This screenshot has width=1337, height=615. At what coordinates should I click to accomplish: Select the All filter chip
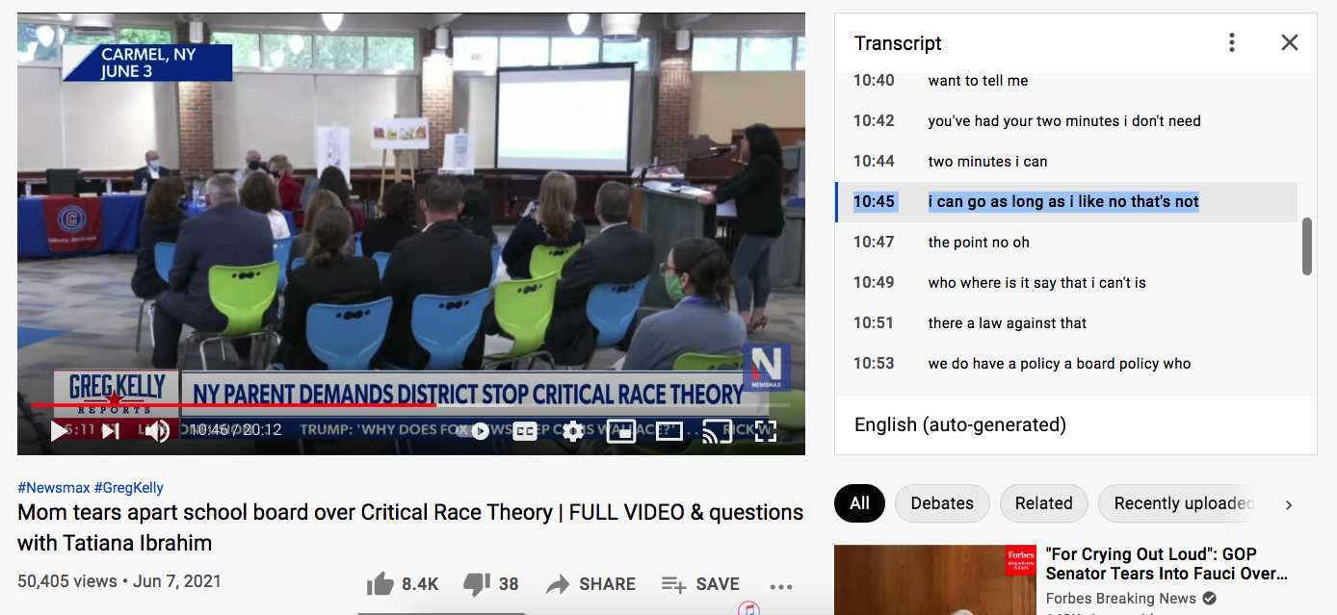pyautogui.click(x=859, y=503)
